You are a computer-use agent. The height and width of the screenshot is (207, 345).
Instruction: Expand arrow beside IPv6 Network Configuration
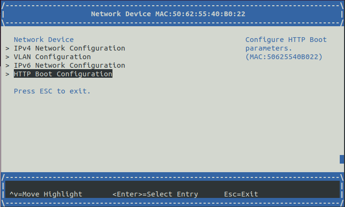8,66
